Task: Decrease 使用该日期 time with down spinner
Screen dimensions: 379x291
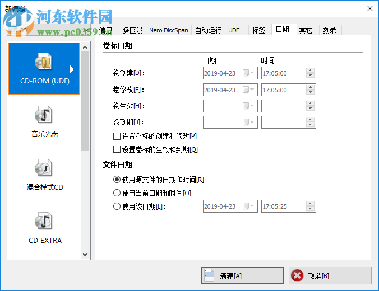Action: 311,209
